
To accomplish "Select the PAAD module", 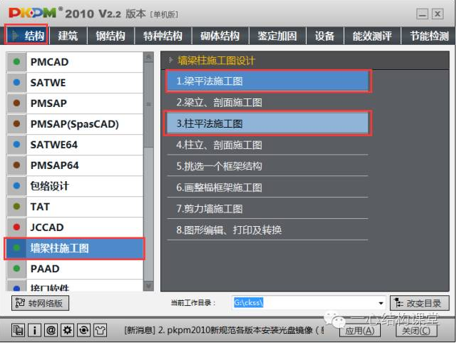I will [x=75, y=269].
